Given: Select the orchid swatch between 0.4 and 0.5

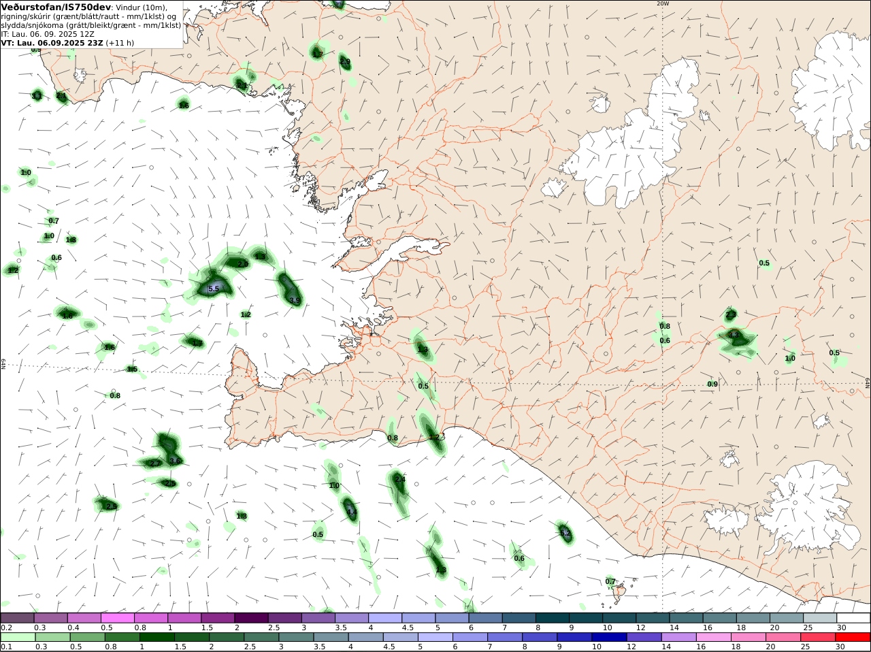Looking at the screenshot, I should coord(84,618).
